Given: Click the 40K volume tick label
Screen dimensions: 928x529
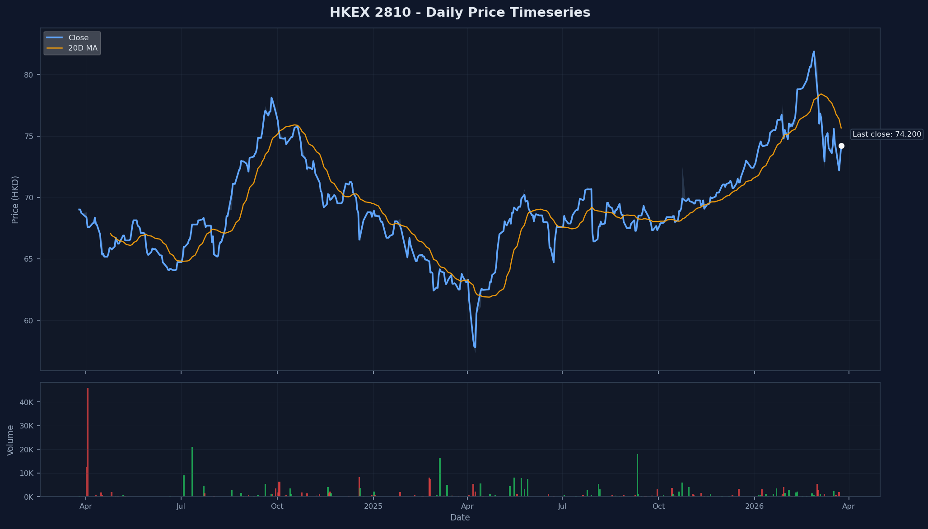Looking at the screenshot, I should click(x=27, y=402).
